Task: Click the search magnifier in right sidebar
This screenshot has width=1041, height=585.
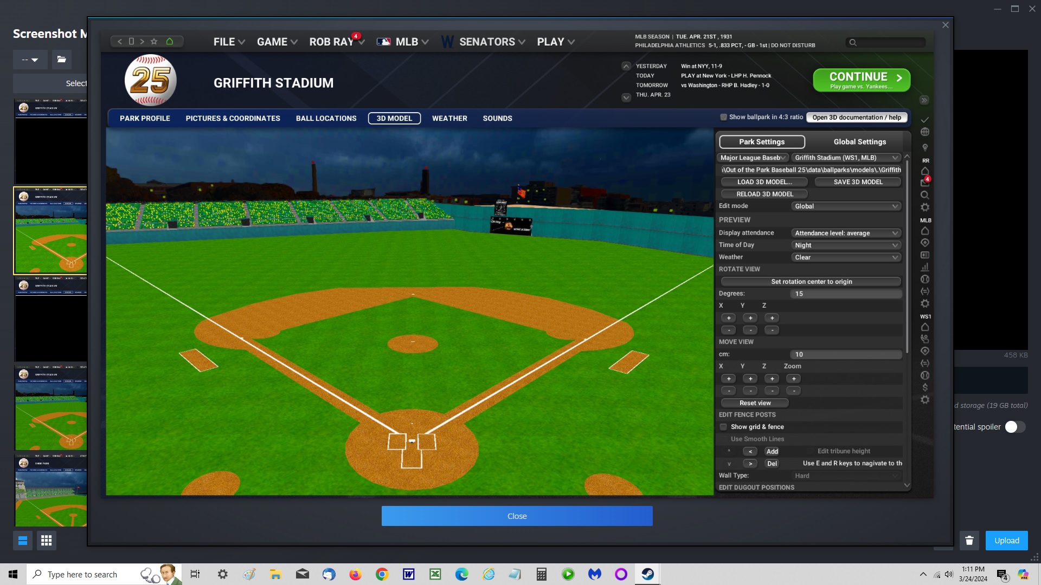Action: pos(925,195)
